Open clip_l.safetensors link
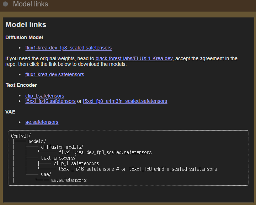Viewport: 256px width, 205px height. [45, 96]
